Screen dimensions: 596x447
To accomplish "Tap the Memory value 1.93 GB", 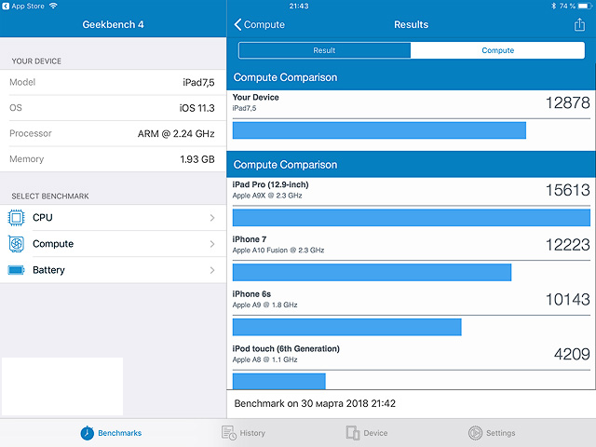I will [x=197, y=159].
